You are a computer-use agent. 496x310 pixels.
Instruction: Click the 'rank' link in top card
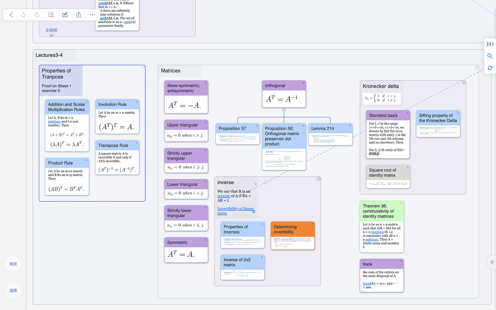pos(127,22)
